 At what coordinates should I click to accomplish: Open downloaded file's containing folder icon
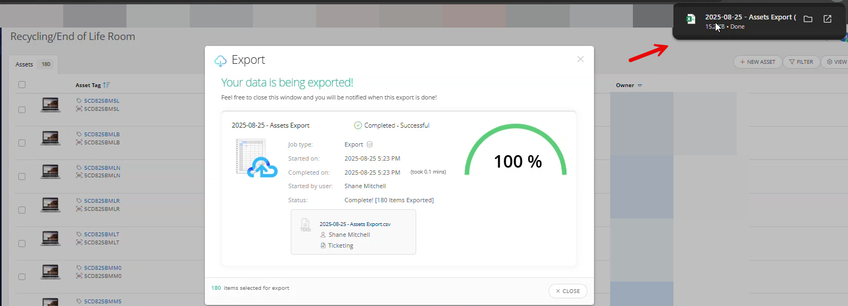click(808, 19)
